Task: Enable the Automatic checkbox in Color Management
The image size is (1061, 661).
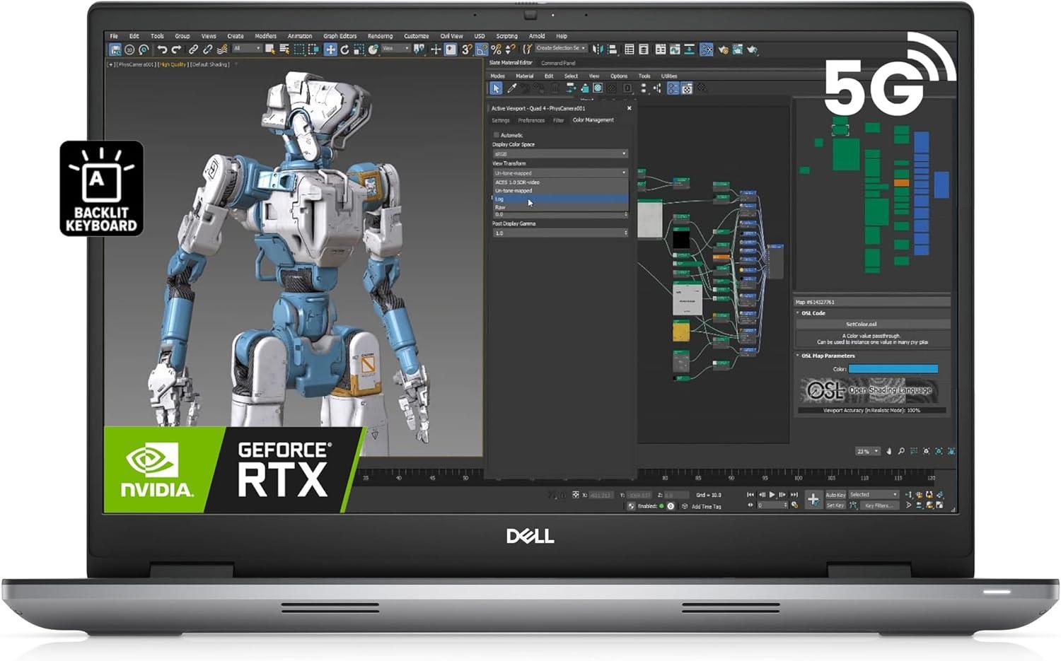Action: point(496,135)
